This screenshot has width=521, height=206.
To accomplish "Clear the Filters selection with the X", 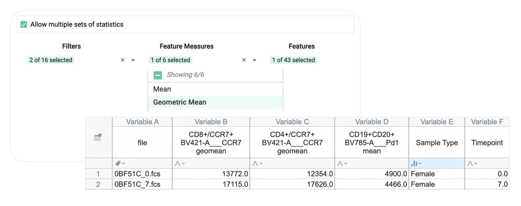I will pyautogui.click(x=123, y=60).
